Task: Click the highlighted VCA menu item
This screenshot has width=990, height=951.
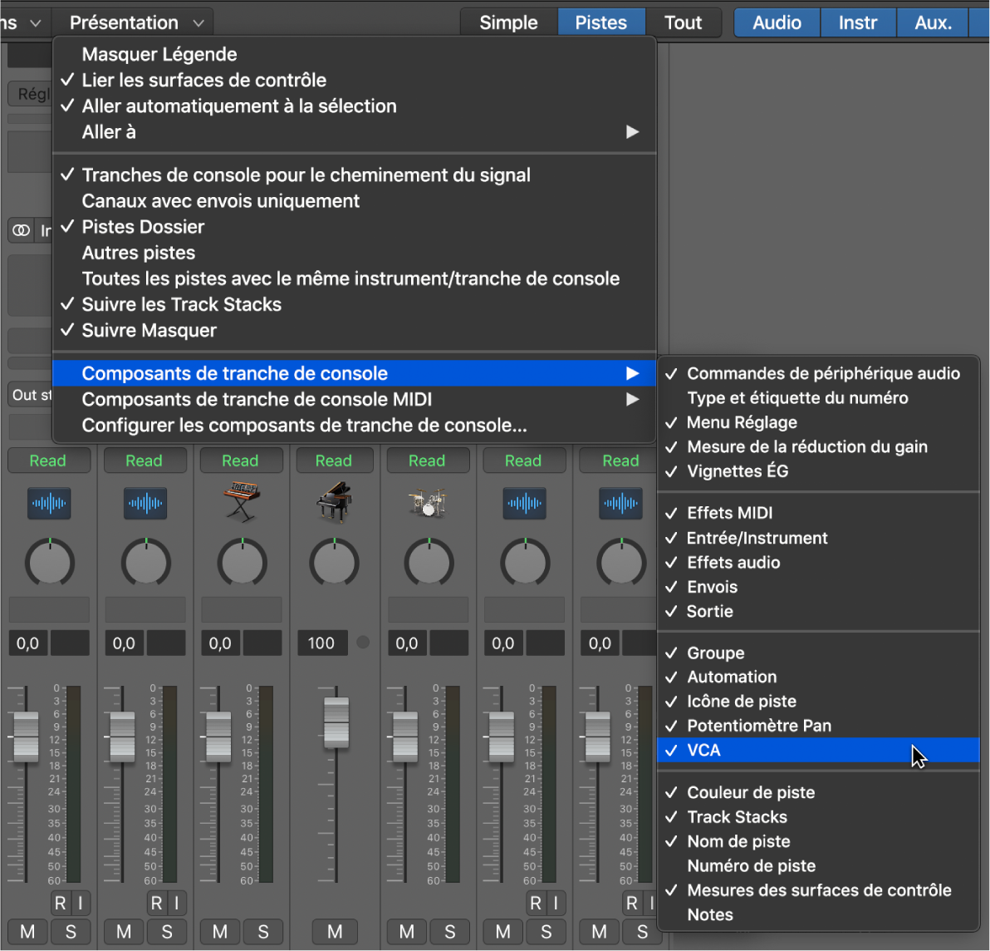Action: (818, 751)
